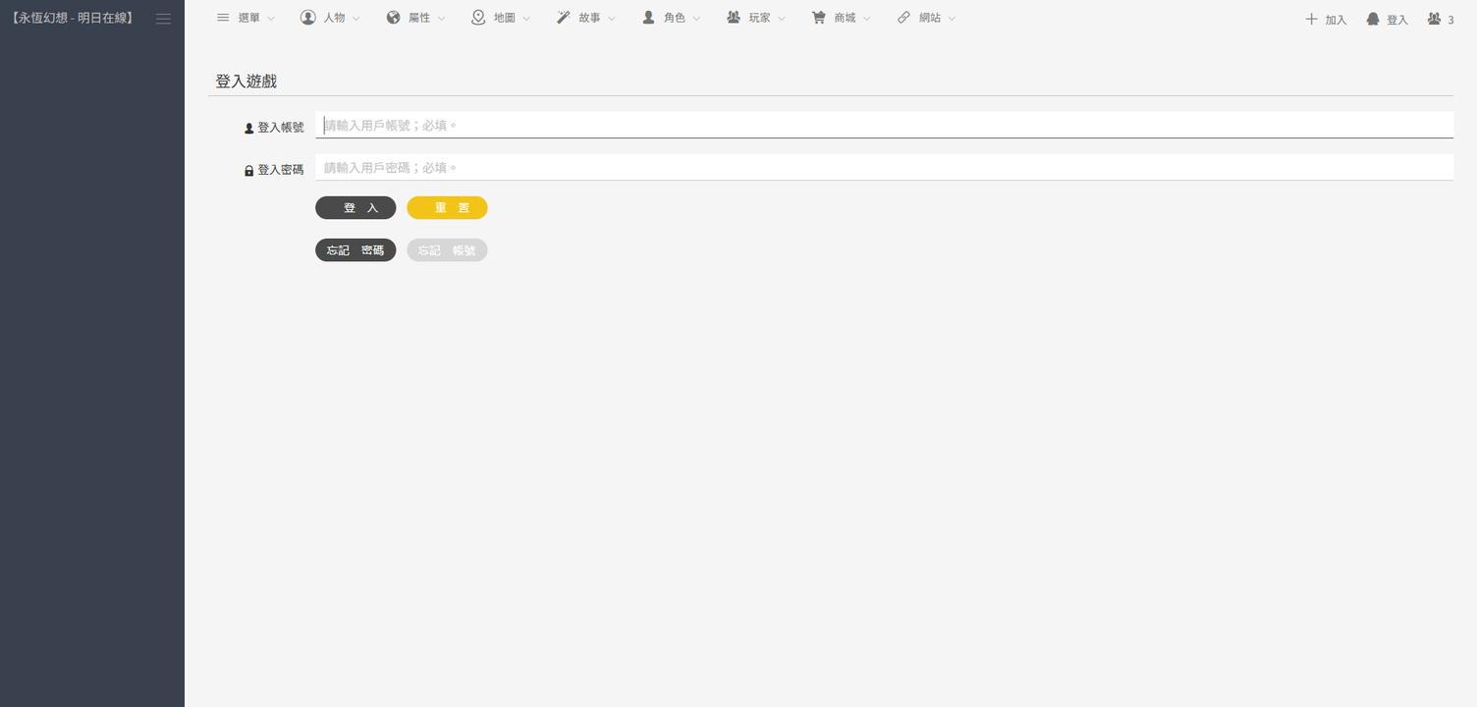Open the 商城 menu label
The height and width of the screenshot is (707, 1477).
(x=845, y=18)
